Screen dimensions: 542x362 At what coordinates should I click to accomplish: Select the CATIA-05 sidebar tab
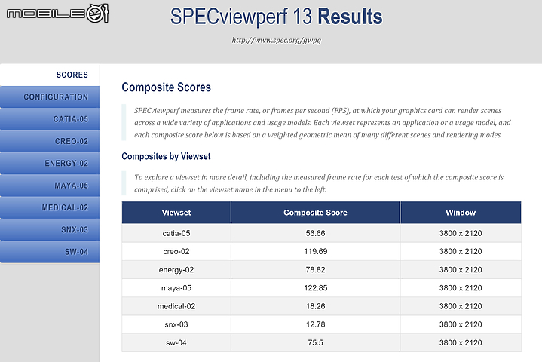[50, 119]
